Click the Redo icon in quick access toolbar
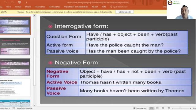The height and width of the screenshot is (110, 196). 12,2
